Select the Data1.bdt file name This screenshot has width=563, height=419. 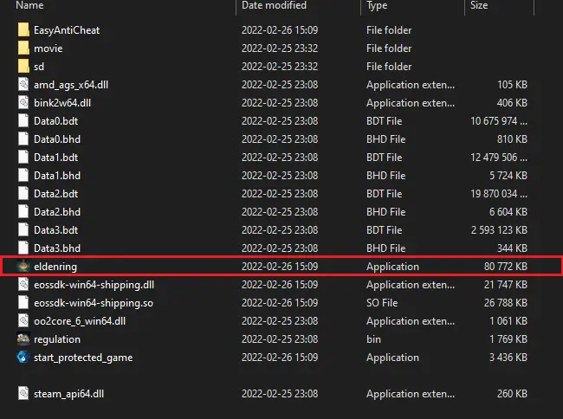pos(55,158)
